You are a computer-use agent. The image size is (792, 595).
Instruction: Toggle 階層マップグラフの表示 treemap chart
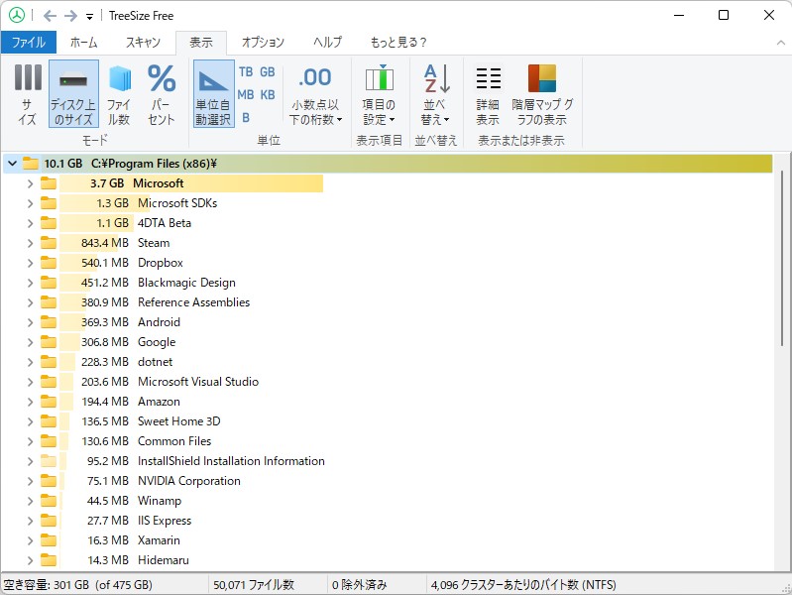[x=542, y=94]
